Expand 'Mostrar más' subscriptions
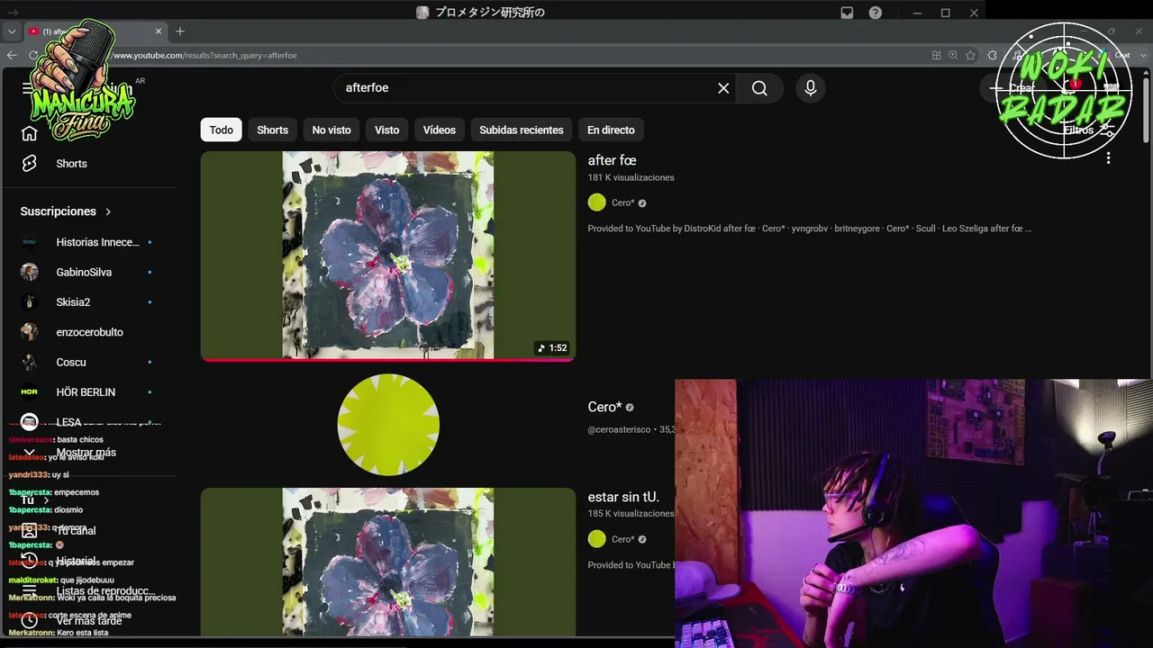Image resolution: width=1153 pixels, height=648 pixels. point(86,453)
